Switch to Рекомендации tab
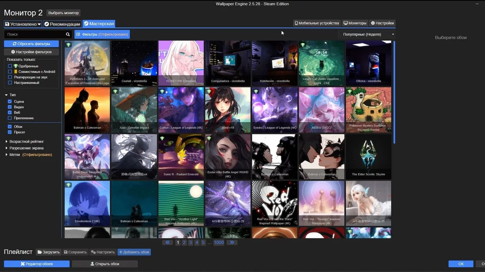485x272 pixels. coord(62,24)
